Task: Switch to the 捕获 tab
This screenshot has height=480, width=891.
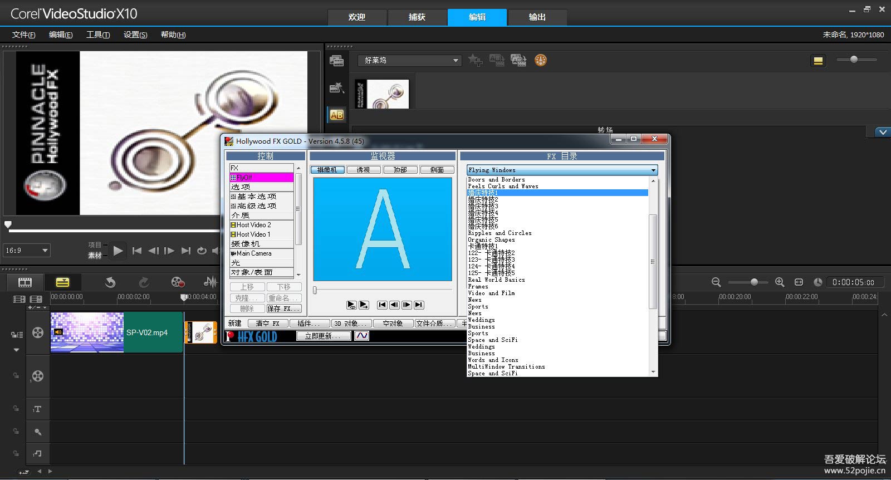Action: [417, 17]
